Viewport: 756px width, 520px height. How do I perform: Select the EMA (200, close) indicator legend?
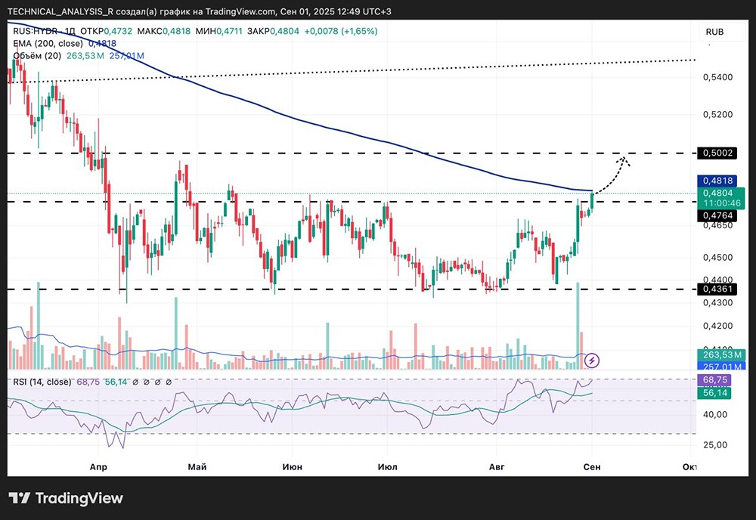tap(64, 43)
